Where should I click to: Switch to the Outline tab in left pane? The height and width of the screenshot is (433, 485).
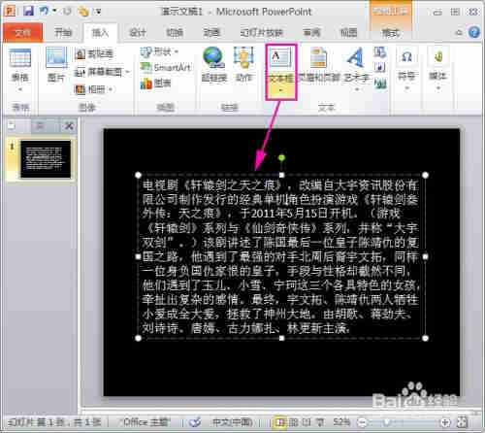(x=41, y=126)
